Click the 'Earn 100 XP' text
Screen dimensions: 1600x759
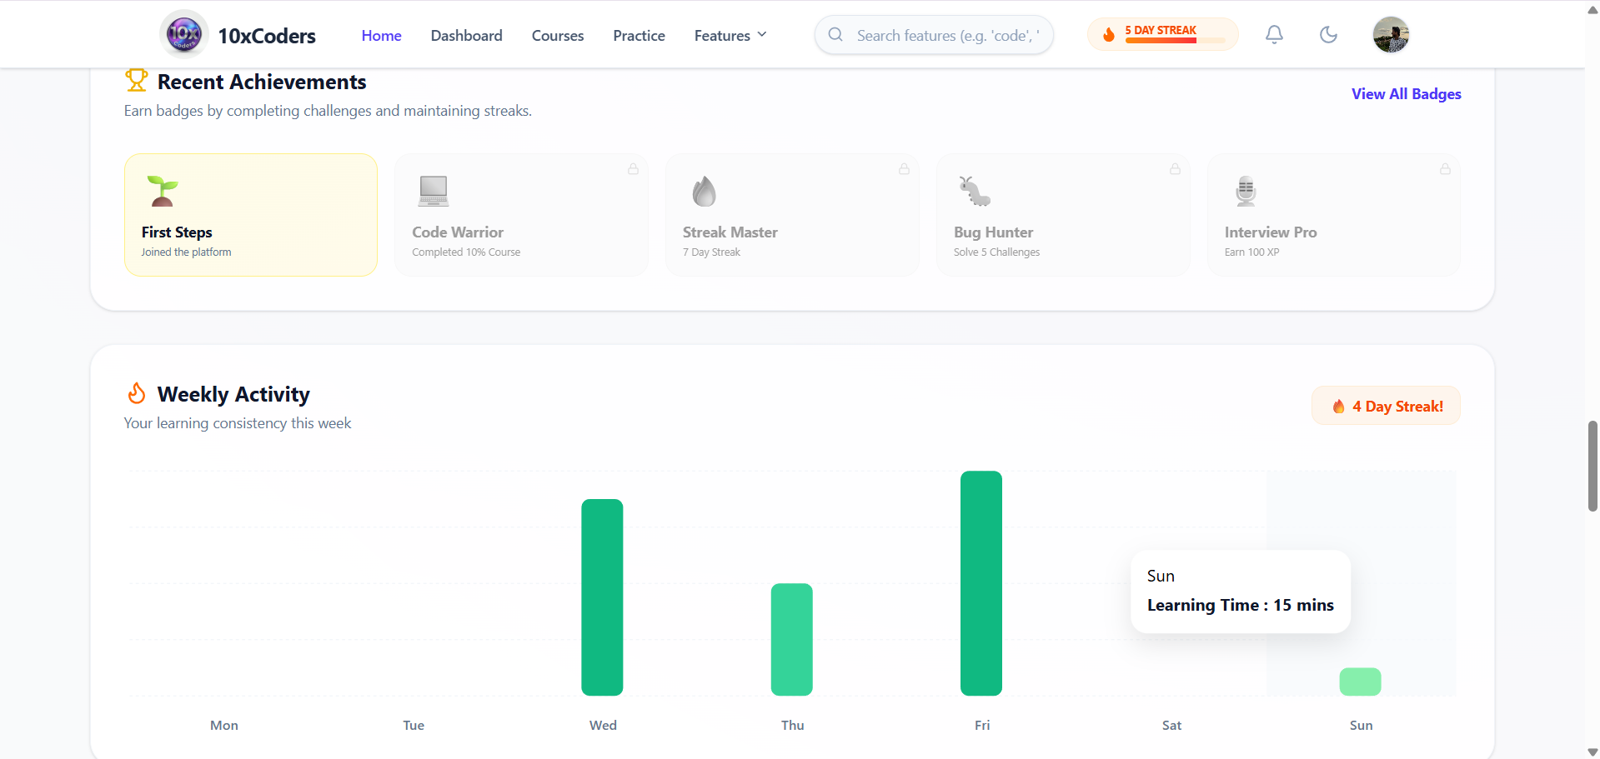pos(1252,252)
